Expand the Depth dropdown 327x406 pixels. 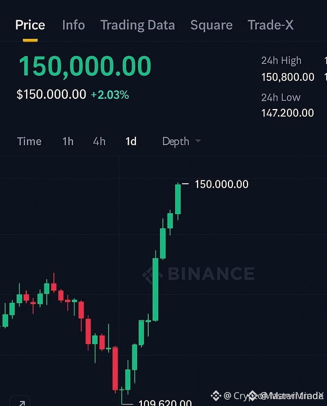pyautogui.click(x=181, y=142)
